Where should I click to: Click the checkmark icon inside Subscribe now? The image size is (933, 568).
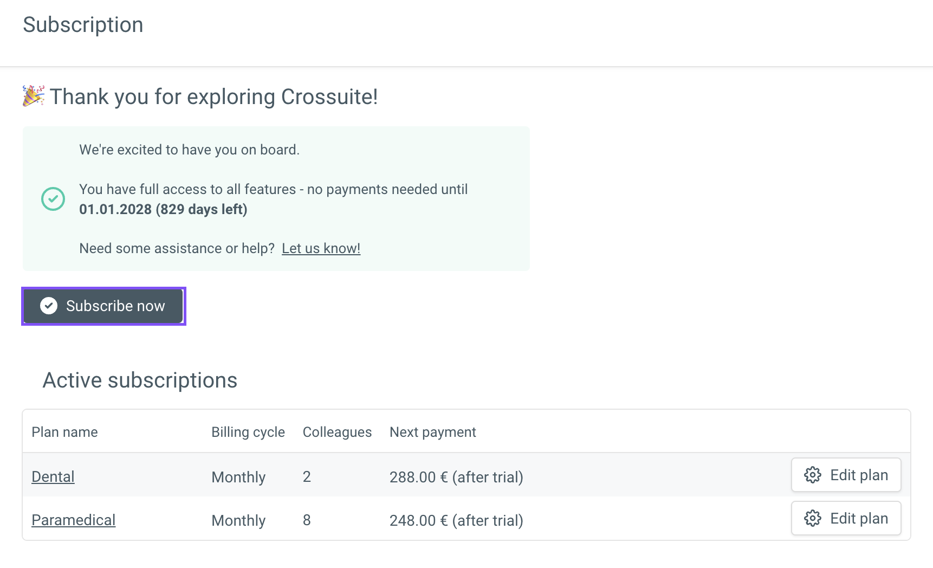point(49,306)
